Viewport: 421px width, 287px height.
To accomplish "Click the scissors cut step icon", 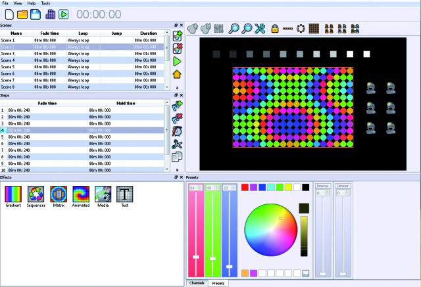I will point(177,144).
